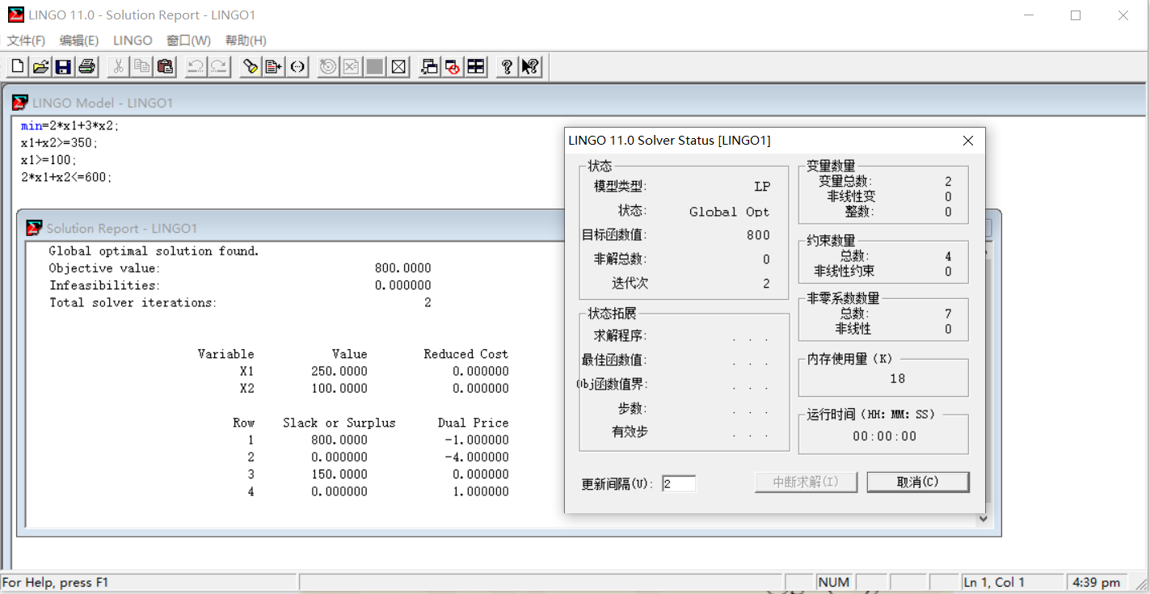Click the Match Parenthesis icon

click(297, 67)
